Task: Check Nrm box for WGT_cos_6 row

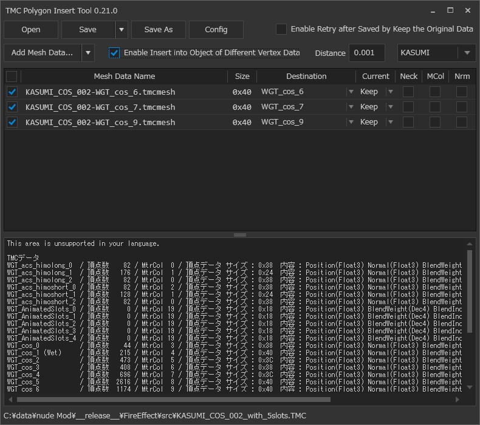Action: point(462,92)
